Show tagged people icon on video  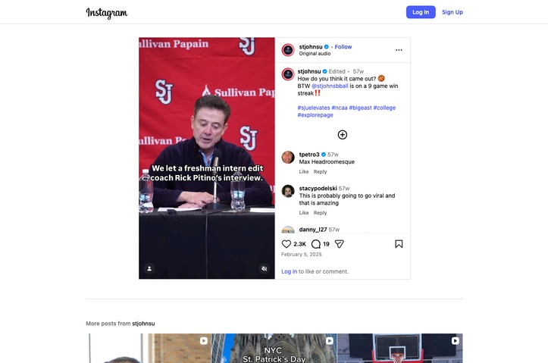coord(149,269)
